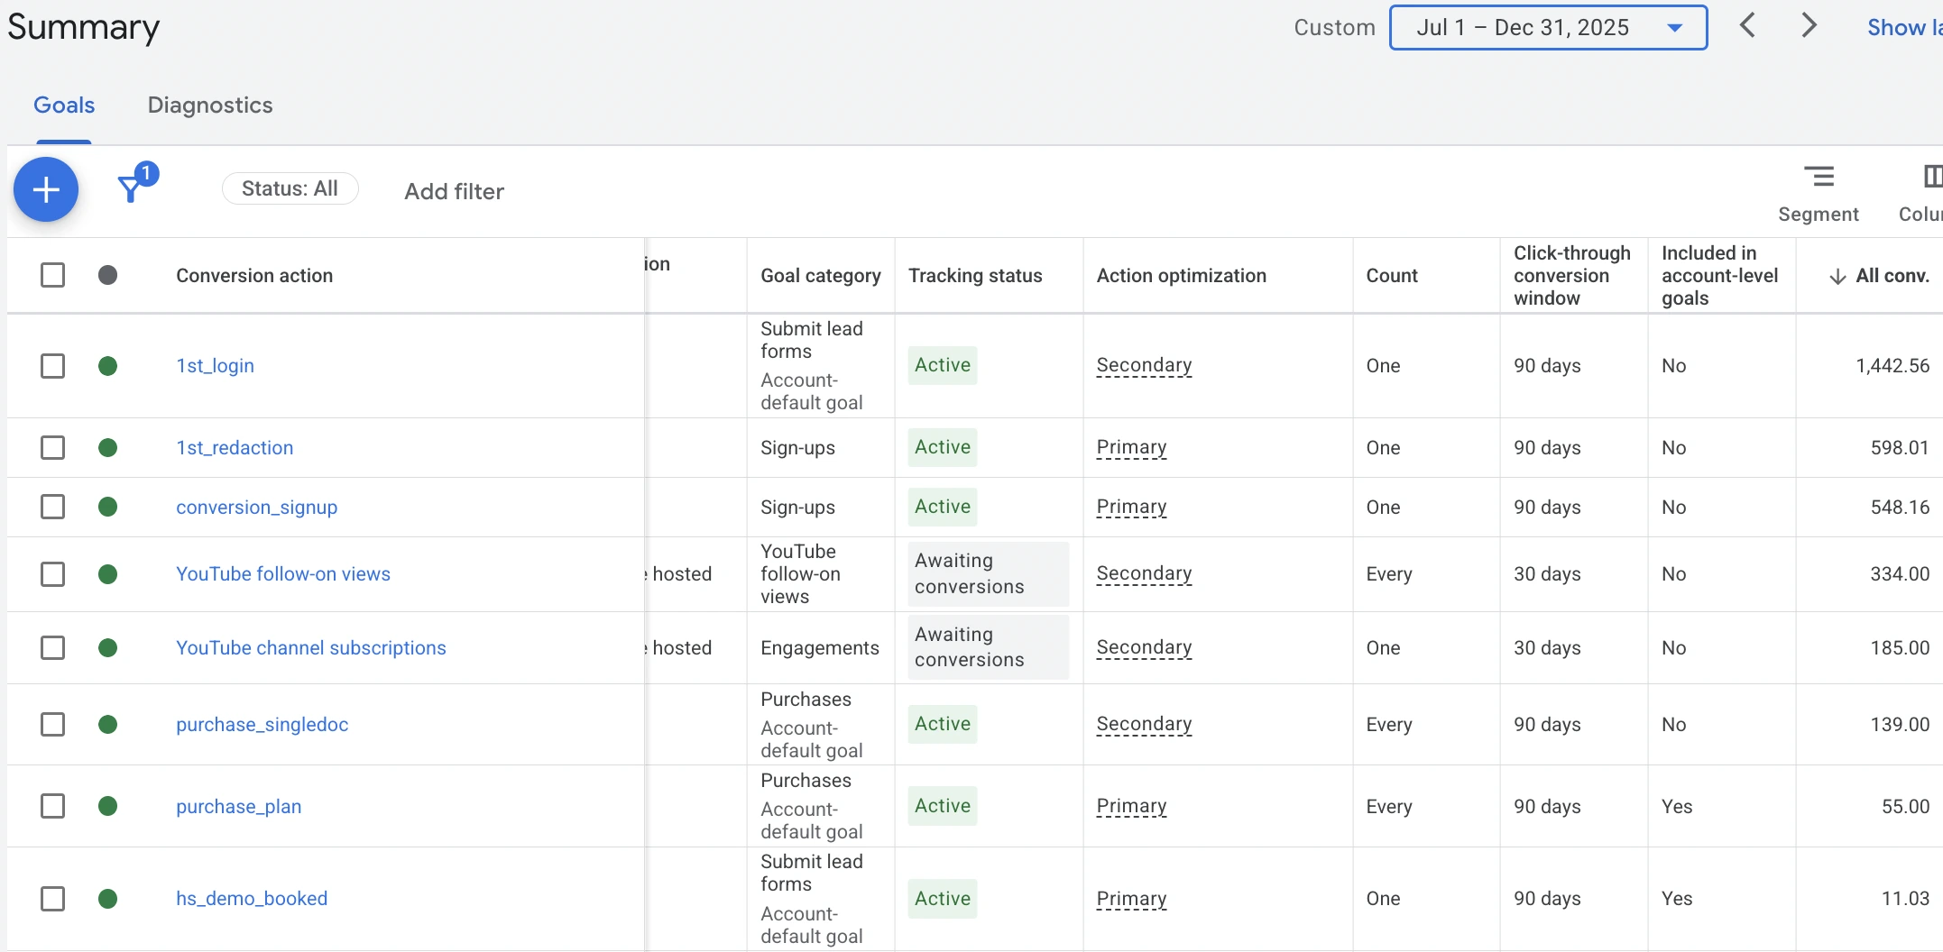Click green status dot for YouTube channel subscriptions
Screen dimensions: 1943x952
pos(107,647)
